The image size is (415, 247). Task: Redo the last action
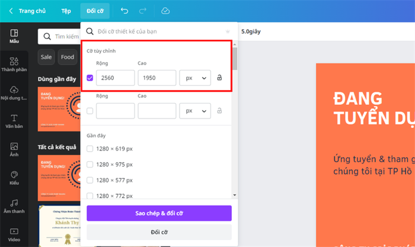(143, 11)
